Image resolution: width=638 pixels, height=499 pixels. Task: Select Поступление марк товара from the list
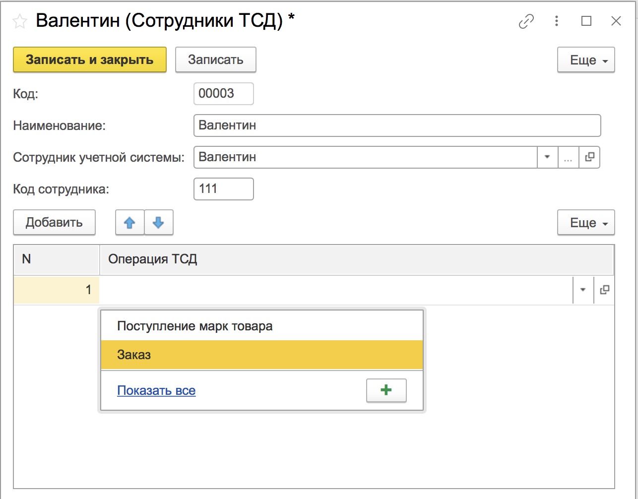pos(262,326)
